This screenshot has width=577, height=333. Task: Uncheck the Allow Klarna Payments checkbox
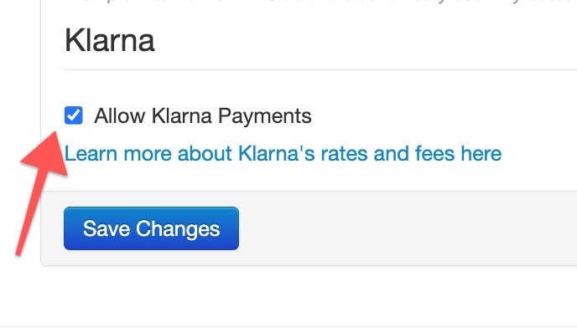(74, 115)
